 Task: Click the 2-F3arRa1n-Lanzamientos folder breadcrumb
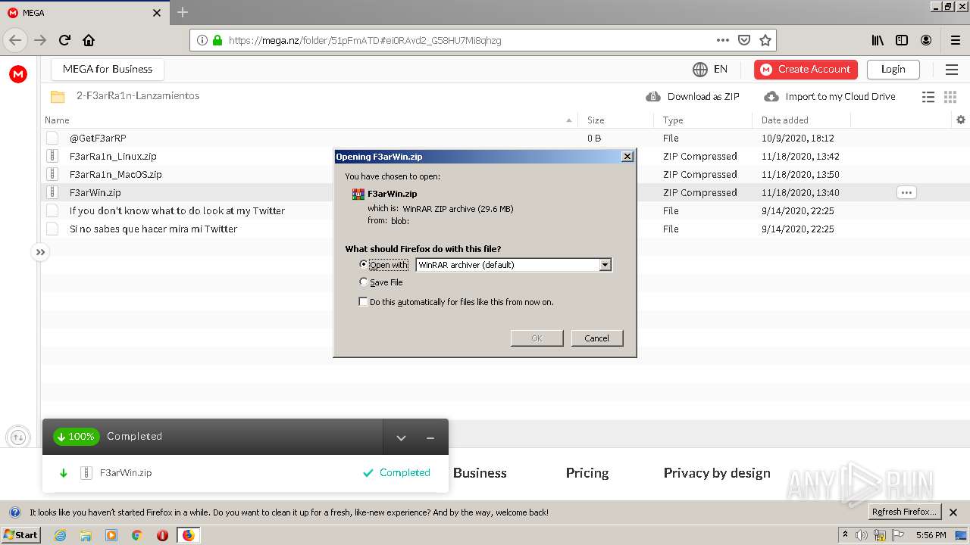point(138,96)
